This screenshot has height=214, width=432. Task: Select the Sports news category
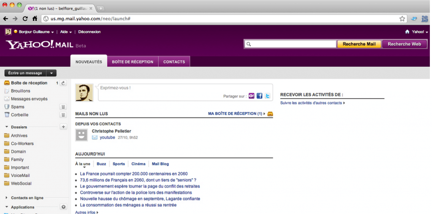point(119,164)
